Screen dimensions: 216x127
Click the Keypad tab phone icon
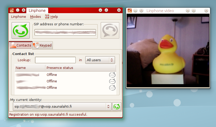tap(36, 45)
